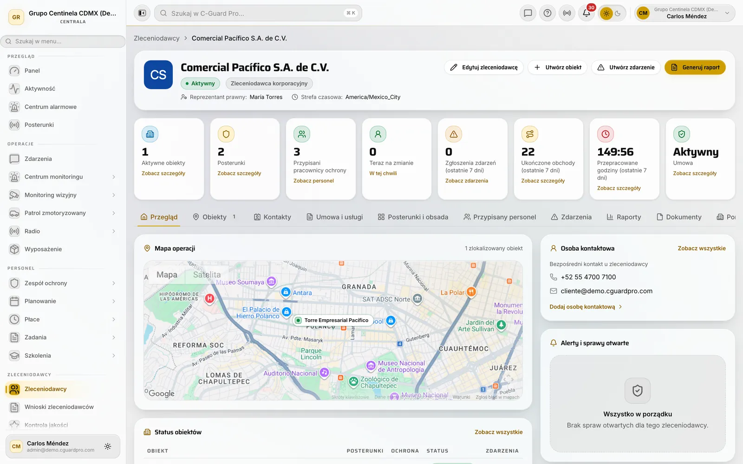This screenshot has width=743, height=464.
Task: Click the CS client avatar badge
Action: click(158, 75)
